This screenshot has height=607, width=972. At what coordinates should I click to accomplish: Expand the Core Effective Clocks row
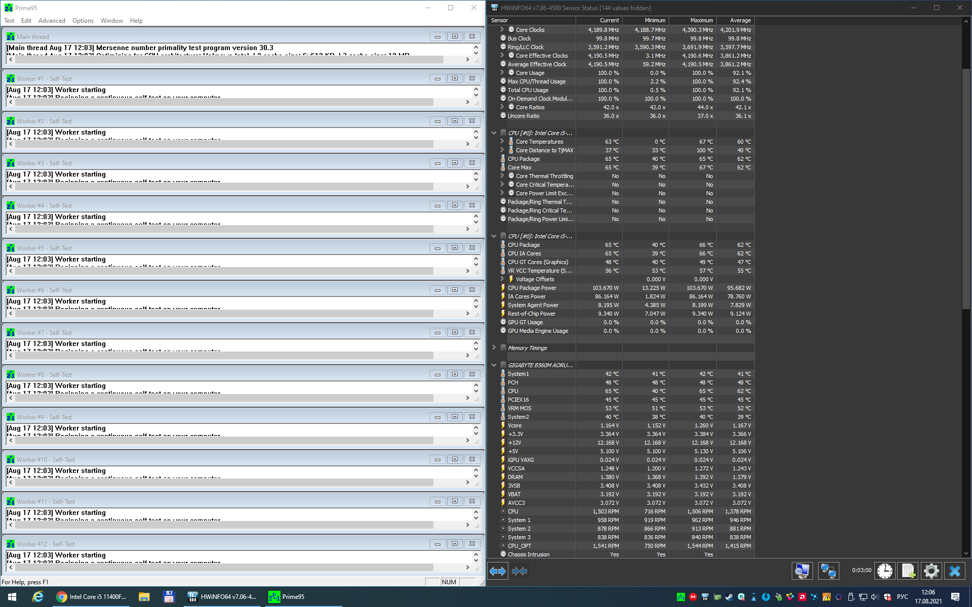click(x=502, y=55)
